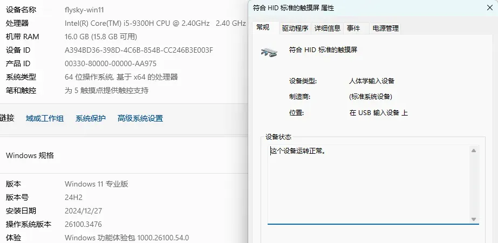Image resolution: width=498 pixels, height=243 pixels.
Task: Select the device name flysky-win11
Action: pyautogui.click(x=84, y=10)
